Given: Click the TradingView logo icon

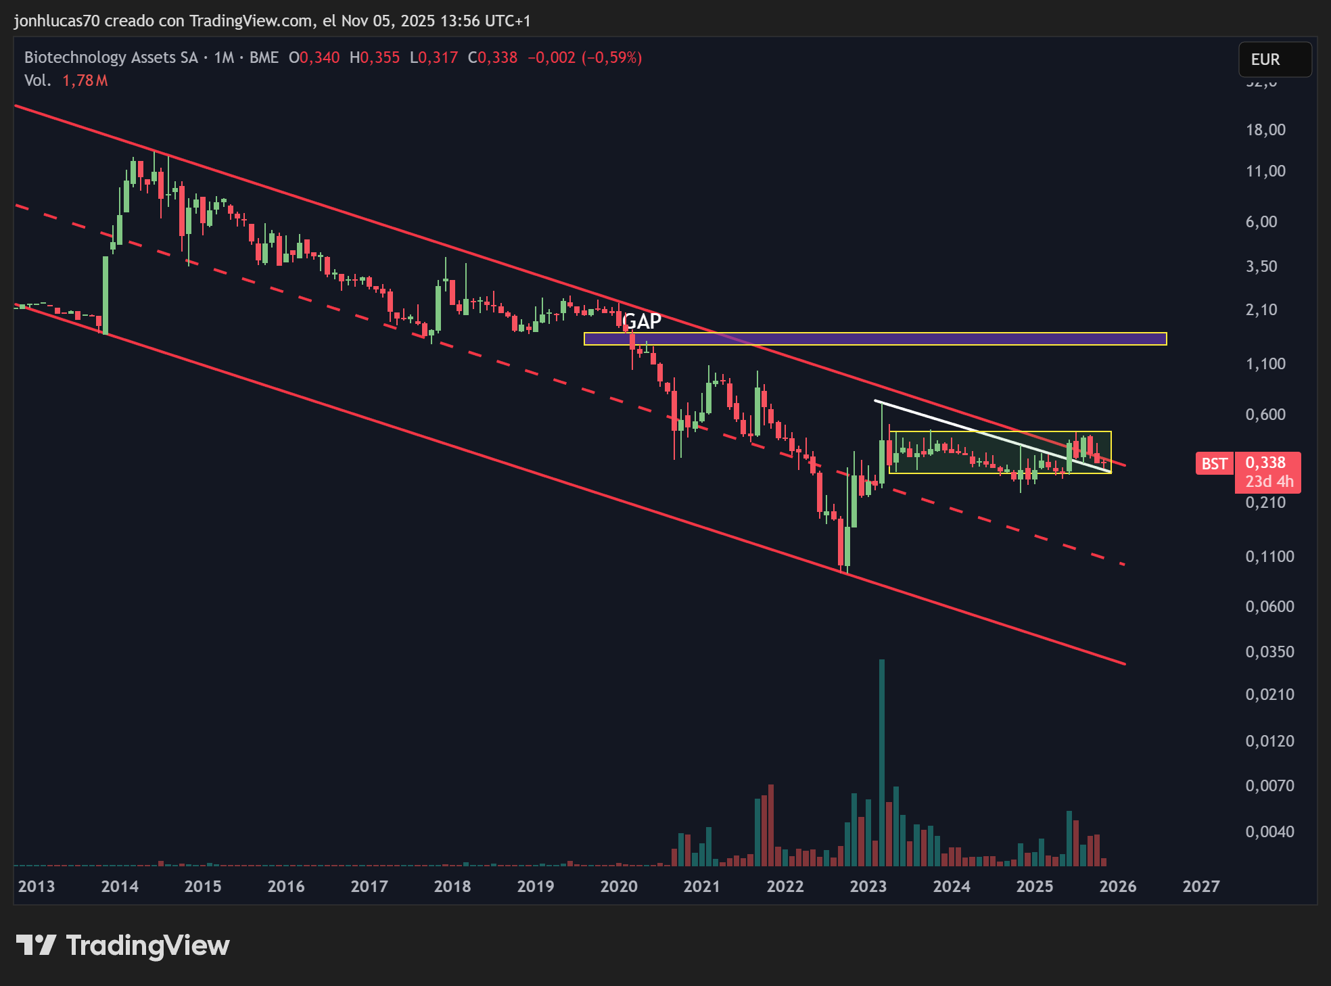Looking at the screenshot, I should [36, 945].
